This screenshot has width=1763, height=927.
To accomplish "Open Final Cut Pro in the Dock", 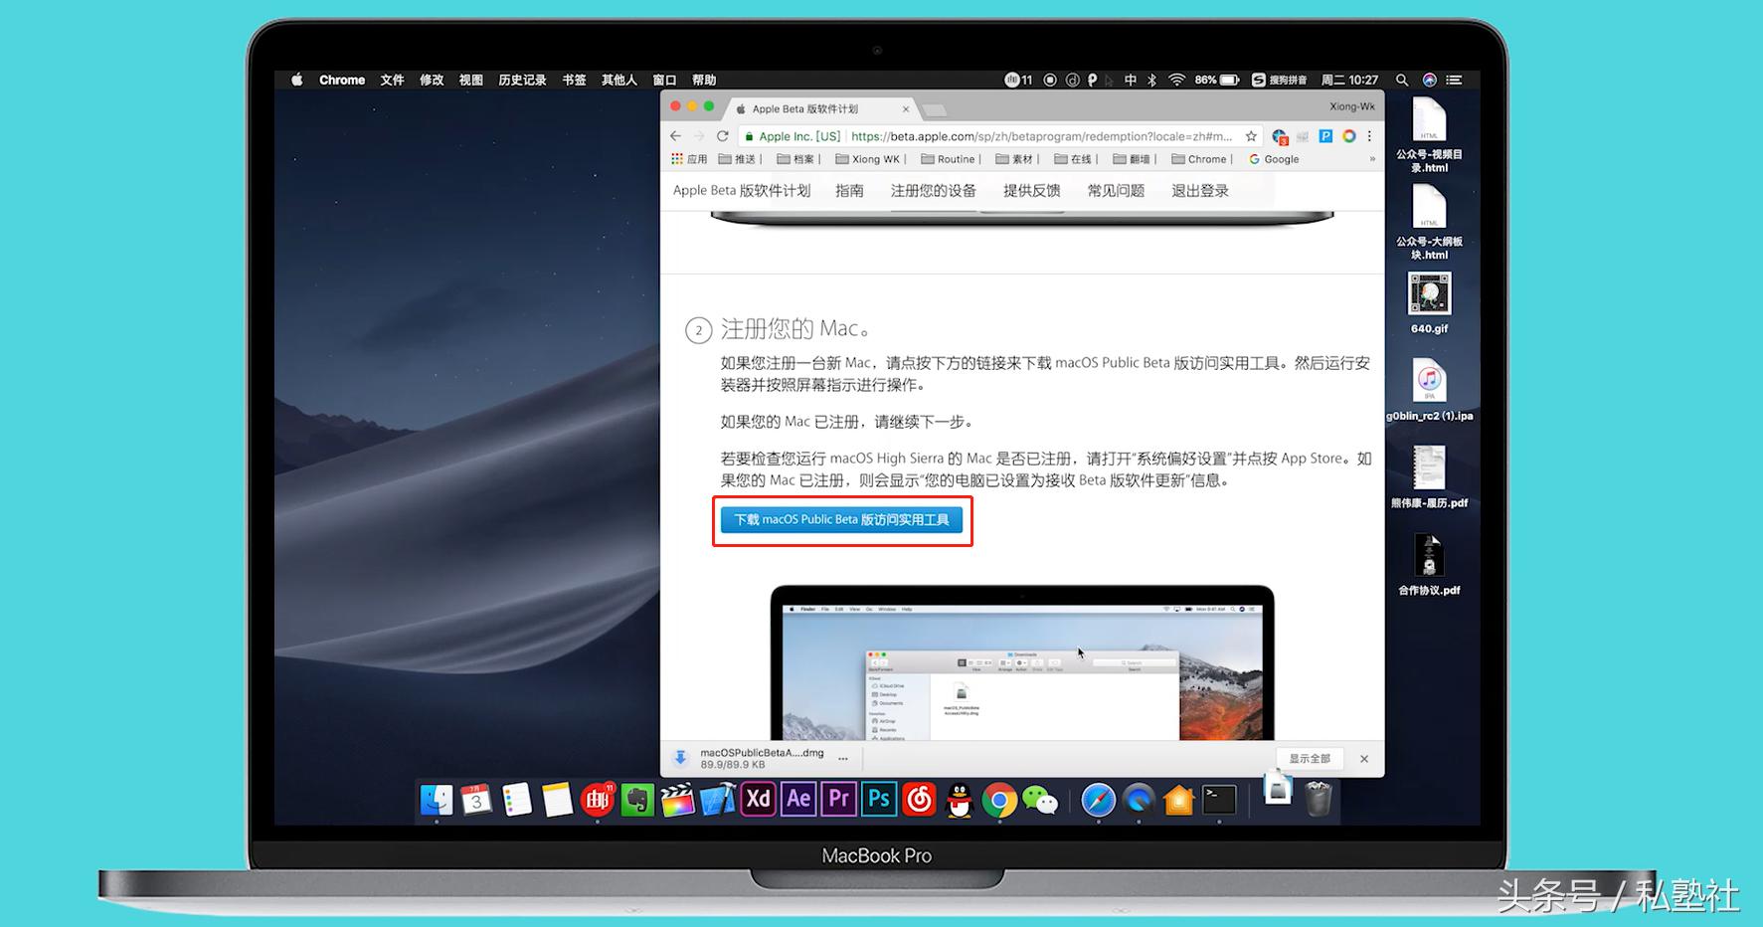I will 677,799.
